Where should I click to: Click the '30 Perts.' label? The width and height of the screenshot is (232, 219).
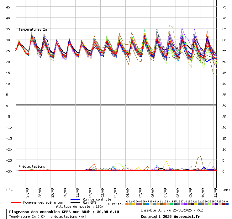[x=115, y=204]
